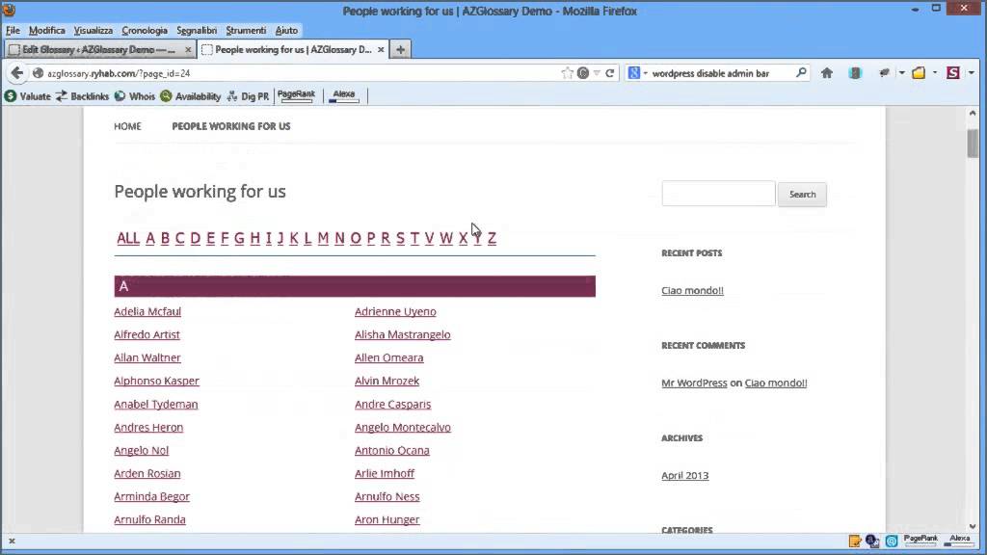This screenshot has height=555, width=987.
Task: Click the circular icon next to the bookmark star
Action: point(583,73)
